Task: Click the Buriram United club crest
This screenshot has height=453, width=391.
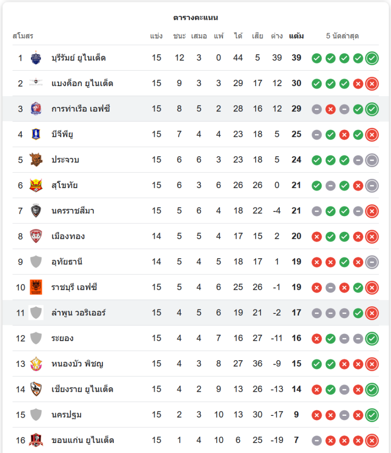Action: pyautogui.click(x=36, y=58)
